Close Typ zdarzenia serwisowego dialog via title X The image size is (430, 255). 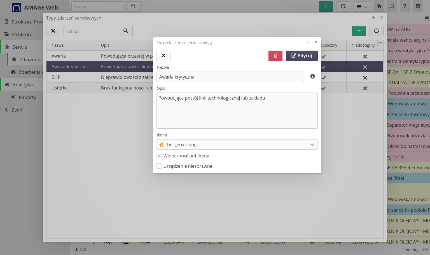coord(316,42)
